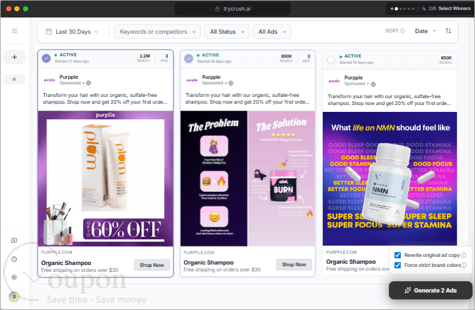Screen dimensions: 475x310
Task: Deselect the first ad card with 1.2M reach
Action: click(46, 58)
